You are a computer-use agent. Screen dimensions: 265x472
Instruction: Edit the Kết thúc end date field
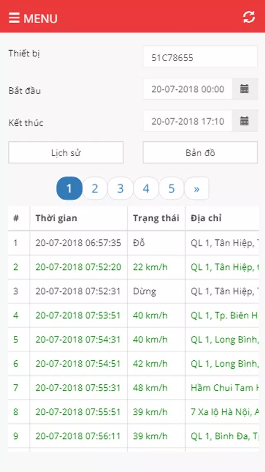188,121
